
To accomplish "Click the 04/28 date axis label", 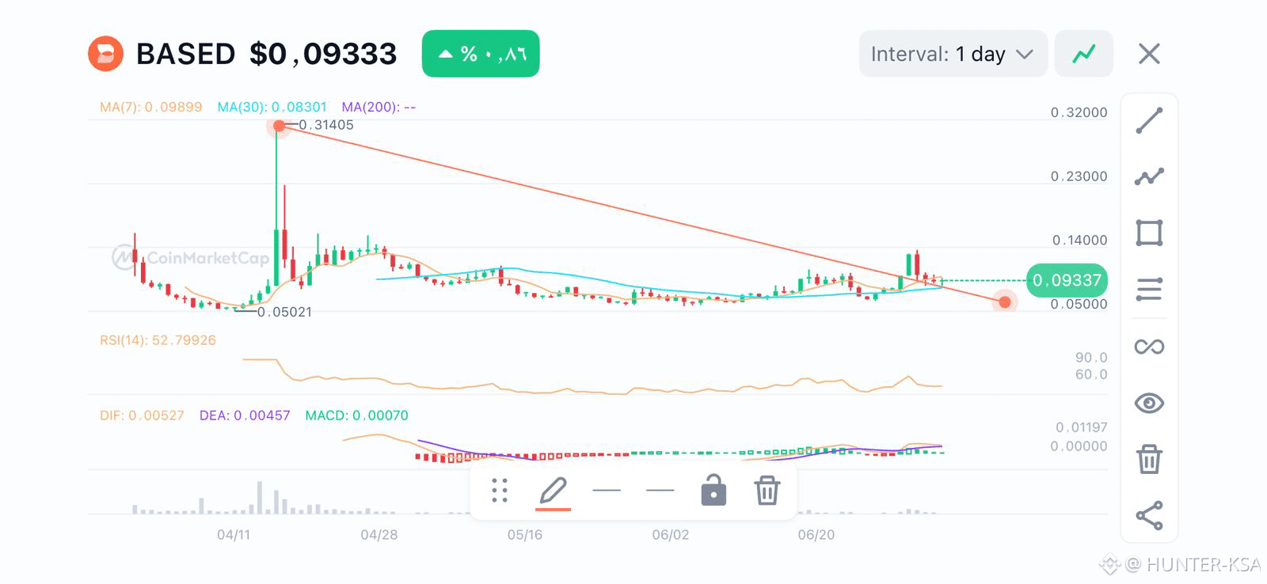I will pos(379,535).
